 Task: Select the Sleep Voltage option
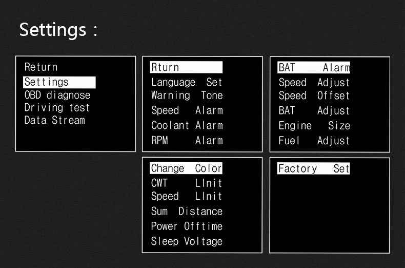tap(187, 241)
